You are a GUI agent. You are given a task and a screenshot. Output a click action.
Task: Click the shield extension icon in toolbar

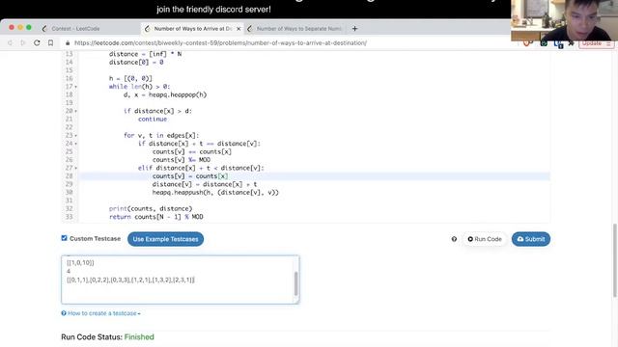(526, 43)
